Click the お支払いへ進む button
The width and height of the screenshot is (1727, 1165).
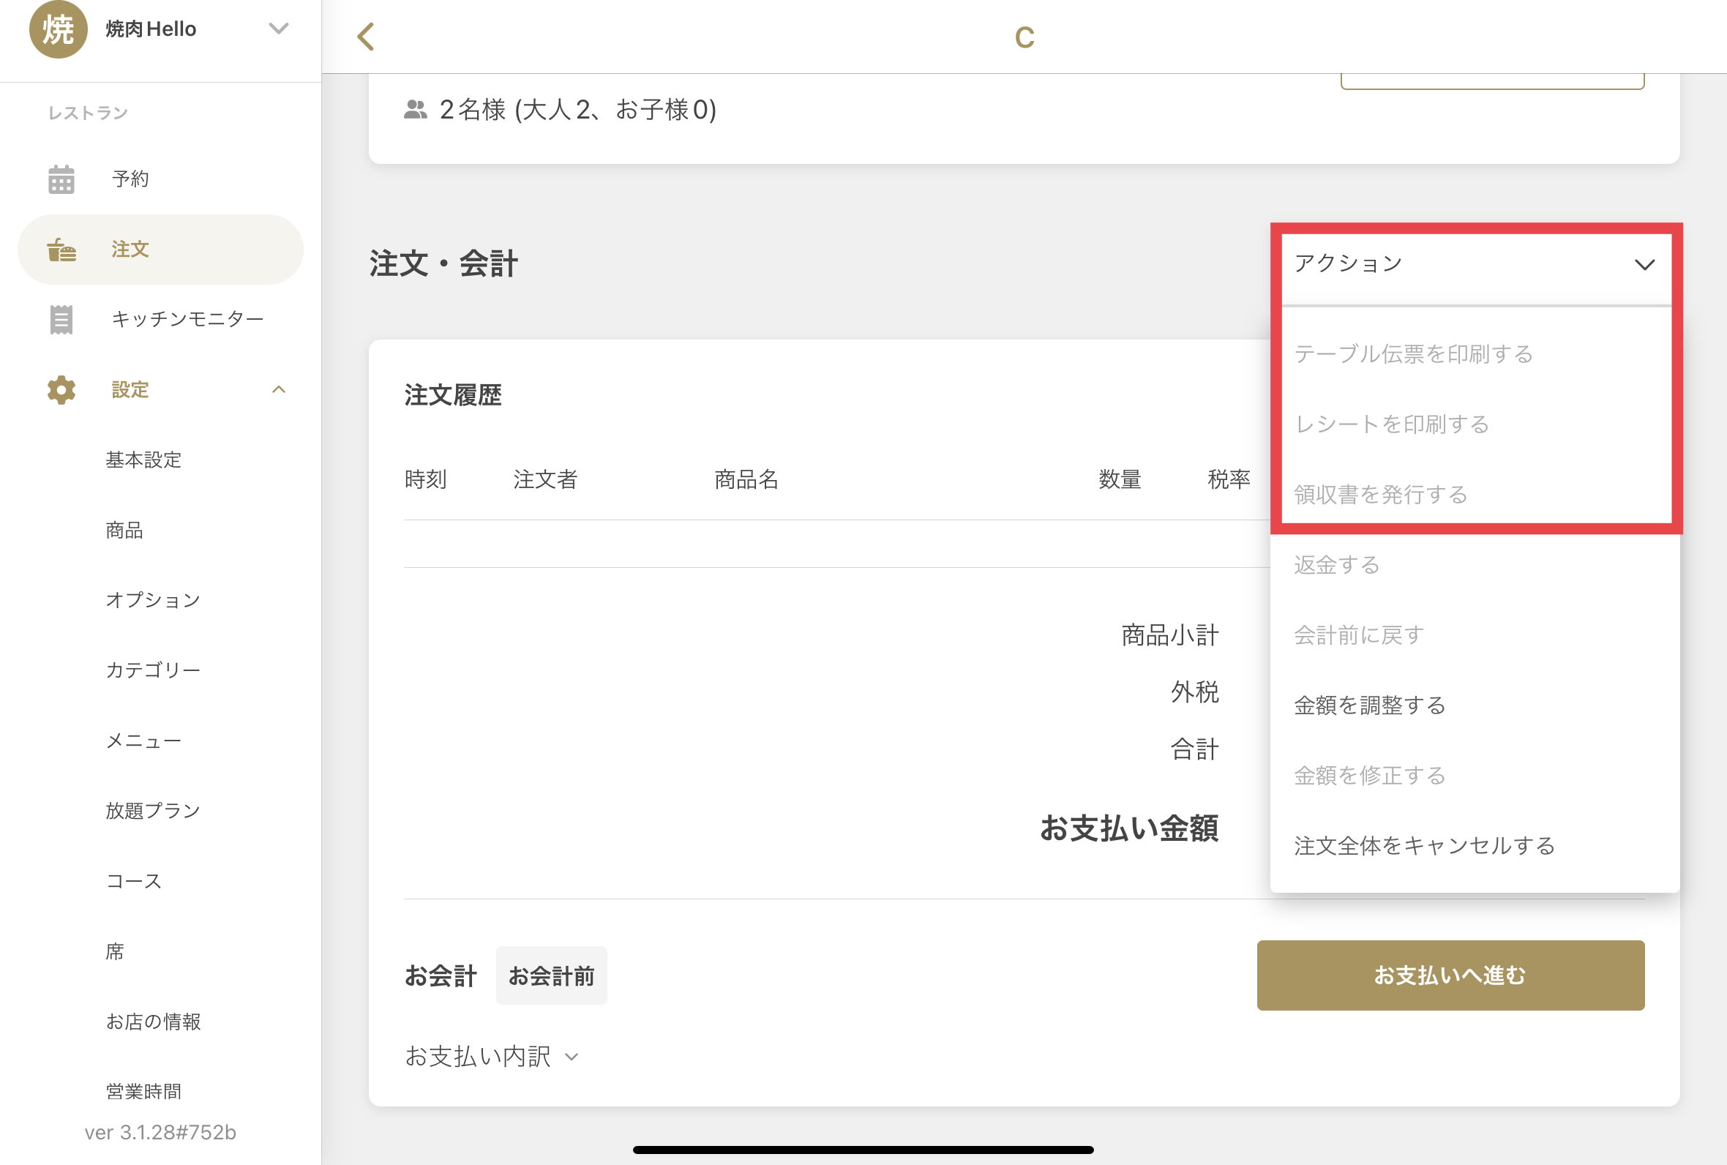(x=1450, y=975)
